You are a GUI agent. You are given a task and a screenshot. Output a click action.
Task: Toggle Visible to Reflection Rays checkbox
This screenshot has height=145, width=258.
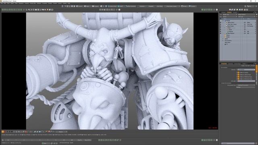238,77
